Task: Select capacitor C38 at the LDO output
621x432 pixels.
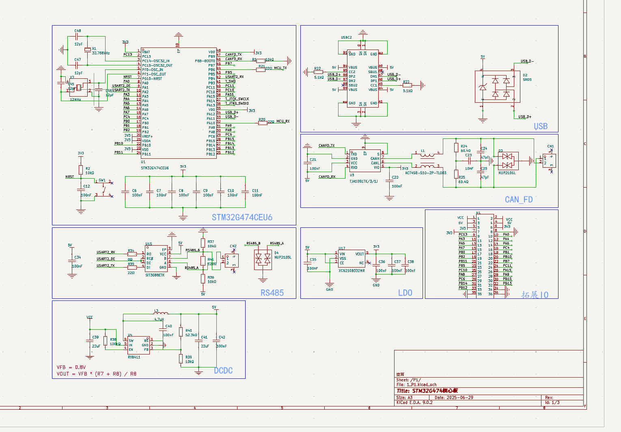Action: tap(405, 266)
